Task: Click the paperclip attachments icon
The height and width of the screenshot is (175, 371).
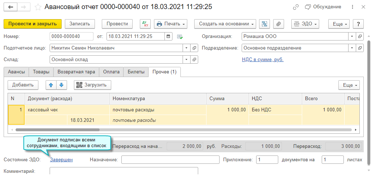Action: [x=279, y=24]
